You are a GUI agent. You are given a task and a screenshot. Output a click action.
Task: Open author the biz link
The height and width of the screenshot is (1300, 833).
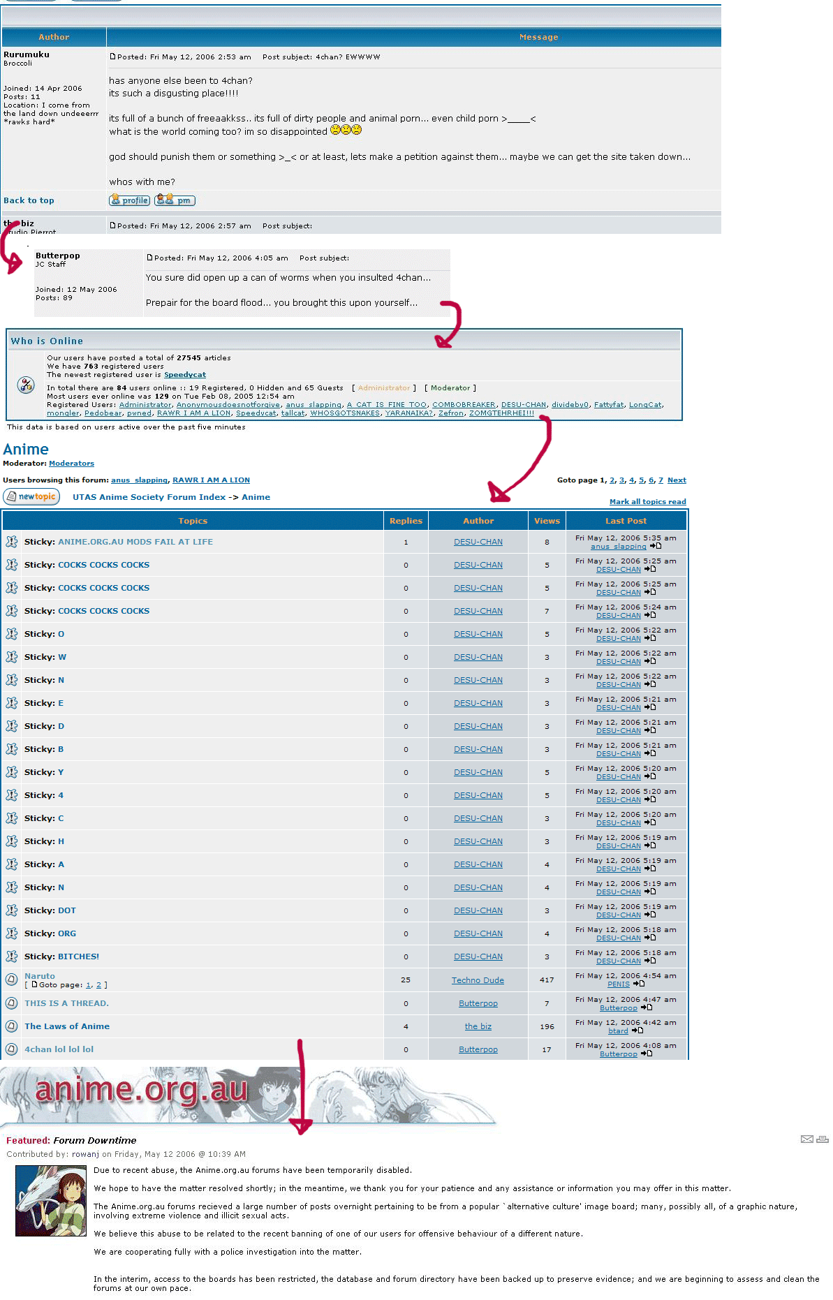478,1026
